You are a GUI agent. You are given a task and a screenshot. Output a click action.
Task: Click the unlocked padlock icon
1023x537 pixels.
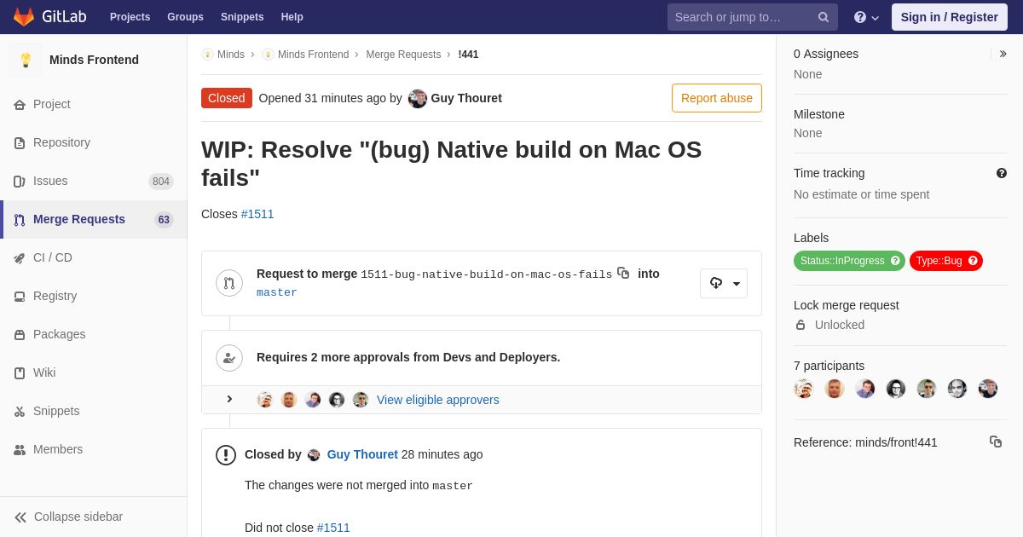coord(800,325)
